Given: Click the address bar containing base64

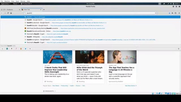Looking at the screenshot, I should [x=90, y=13].
